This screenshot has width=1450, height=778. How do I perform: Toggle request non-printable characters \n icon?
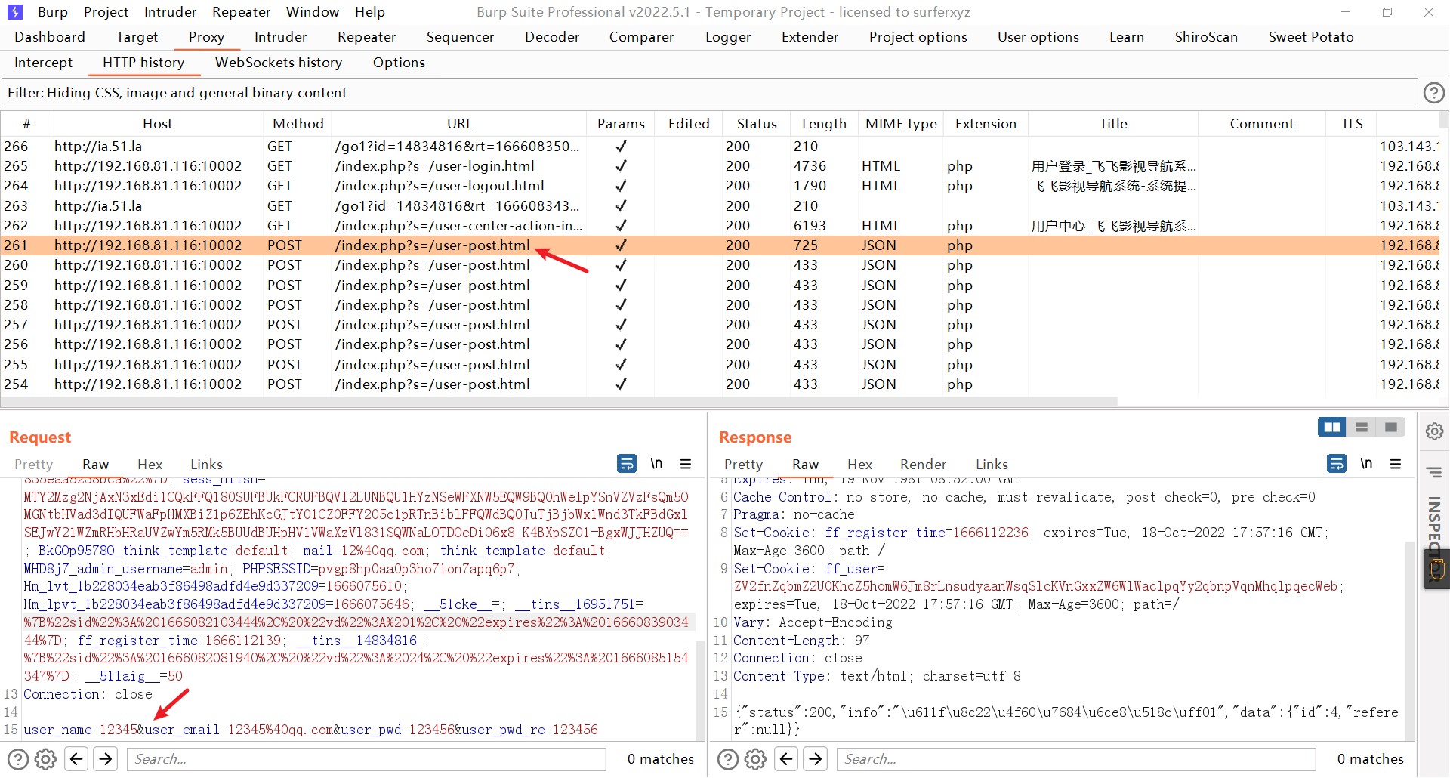[656, 464]
